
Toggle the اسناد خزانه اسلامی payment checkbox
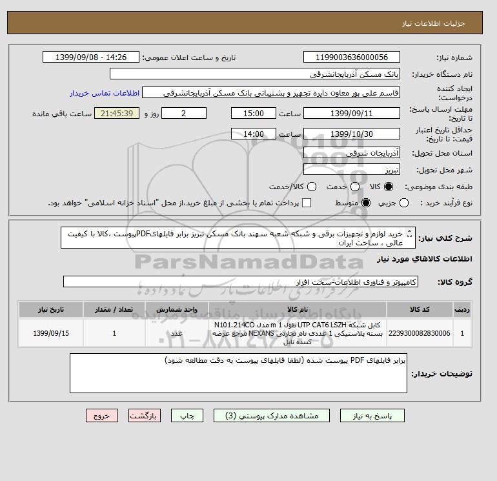click(x=307, y=203)
